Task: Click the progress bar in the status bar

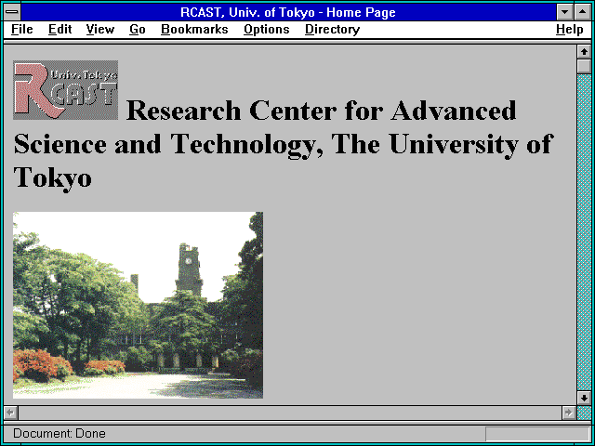Action: (x=537, y=434)
